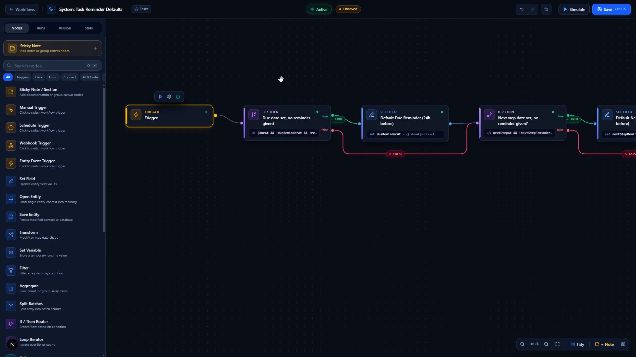Screen dimensions: 636x357
Task: Click the node list scrollbar
Action: point(104,159)
